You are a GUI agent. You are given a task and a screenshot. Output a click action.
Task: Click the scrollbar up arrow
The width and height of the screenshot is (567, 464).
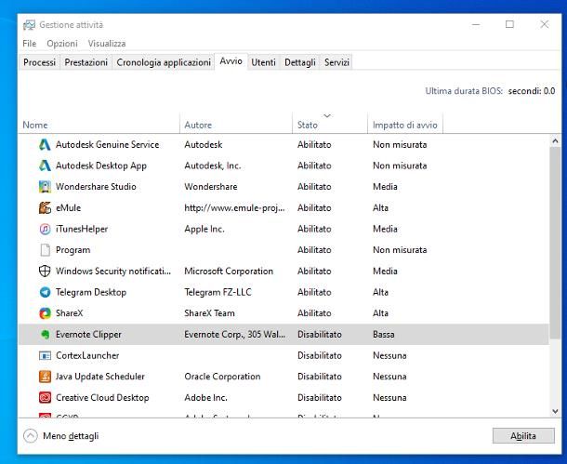tap(555, 141)
